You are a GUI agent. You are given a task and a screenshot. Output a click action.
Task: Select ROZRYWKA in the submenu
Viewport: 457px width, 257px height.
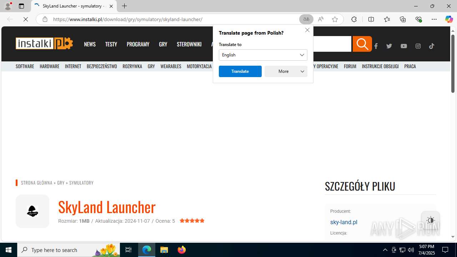tap(132, 66)
